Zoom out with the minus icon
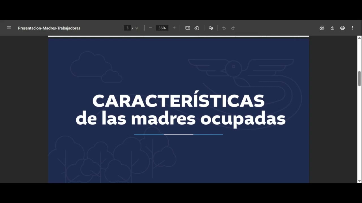 pyautogui.click(x=150, y=28)
